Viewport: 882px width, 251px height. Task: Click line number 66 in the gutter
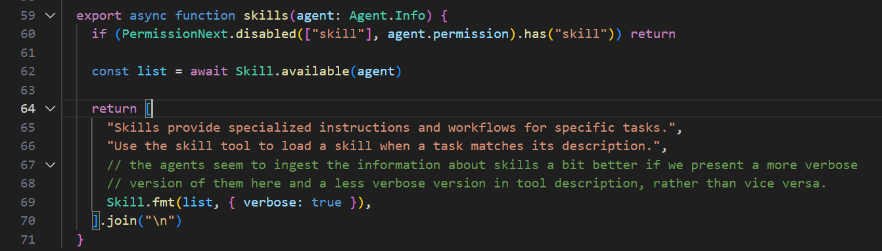point(28,146)
